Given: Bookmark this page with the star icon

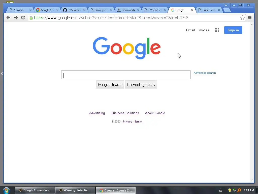Looking at the screenshot, I should pyautogui.click(x=242, y=18).
